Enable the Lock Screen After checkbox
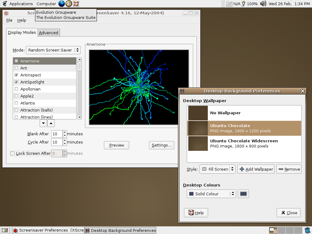This screenshot has width=312, height=234. (12, 154)
